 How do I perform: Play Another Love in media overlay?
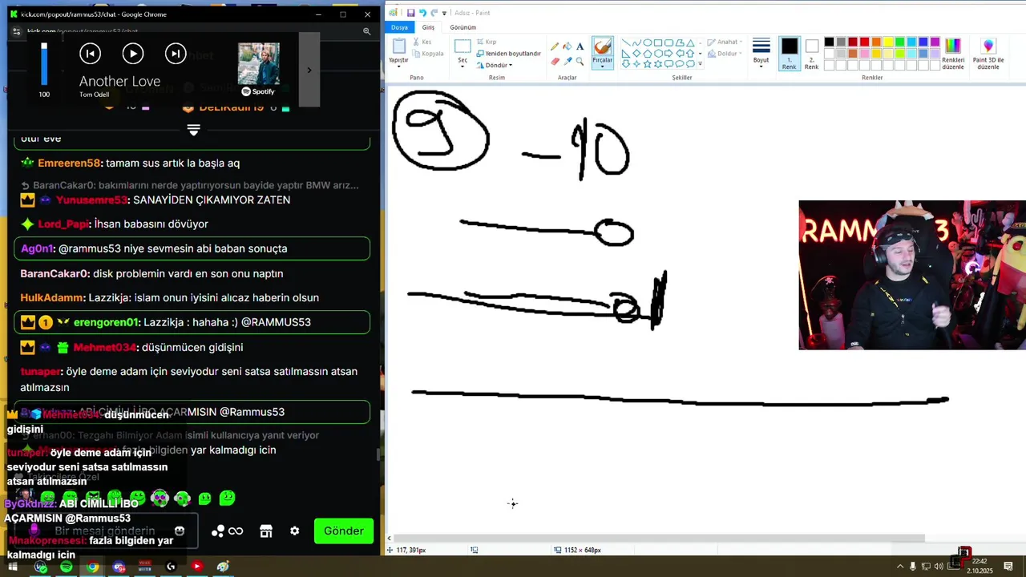(x=133, y=54)
